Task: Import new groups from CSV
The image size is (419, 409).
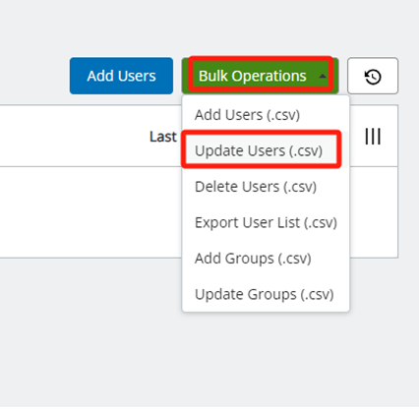Action: (253, 259)
